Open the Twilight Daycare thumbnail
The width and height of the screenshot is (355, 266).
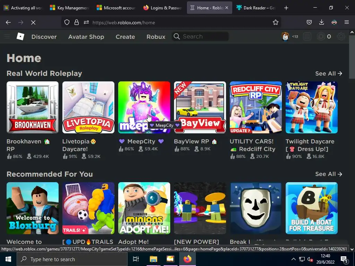pos(312,107)
